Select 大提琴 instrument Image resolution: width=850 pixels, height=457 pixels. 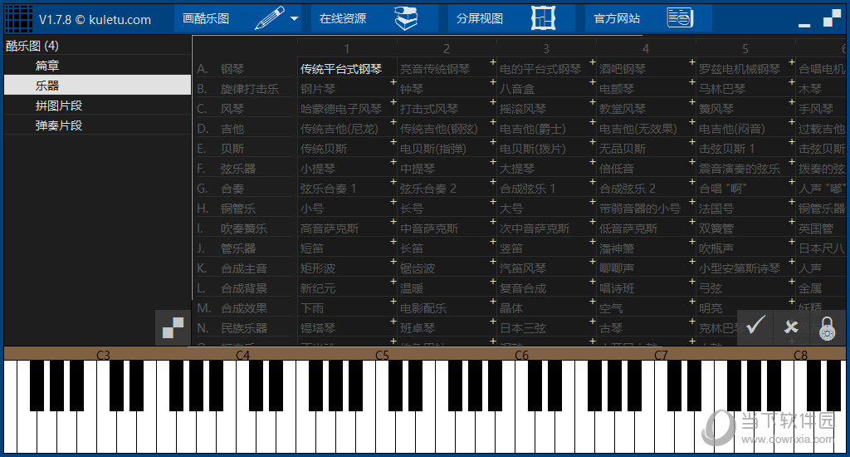[517, 169]
